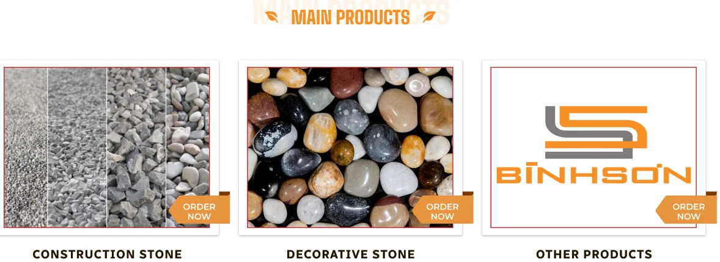The width and height of the screenshot is (720, 262).
Task: Open the Construction Stone title link
Action: [108, 254]
